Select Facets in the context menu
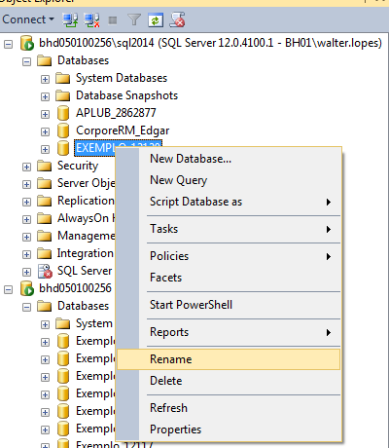Image resolution: width=389 pixels, height=448 pixels. coord(229,278)
